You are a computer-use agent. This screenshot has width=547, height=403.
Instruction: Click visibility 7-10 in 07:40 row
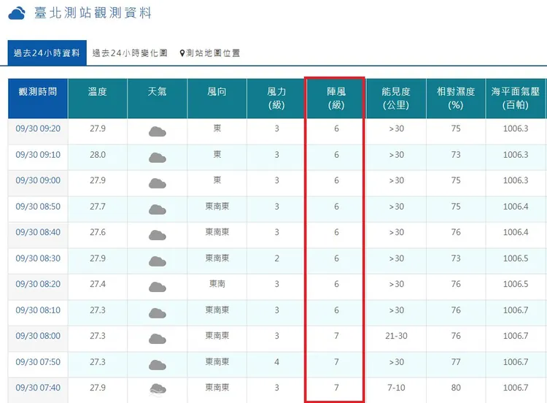tap(396, 388)
